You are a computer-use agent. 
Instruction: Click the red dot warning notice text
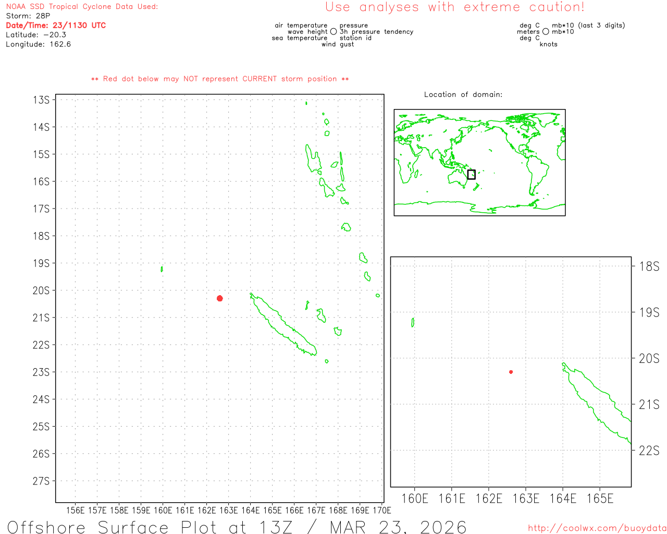point(220,79)
